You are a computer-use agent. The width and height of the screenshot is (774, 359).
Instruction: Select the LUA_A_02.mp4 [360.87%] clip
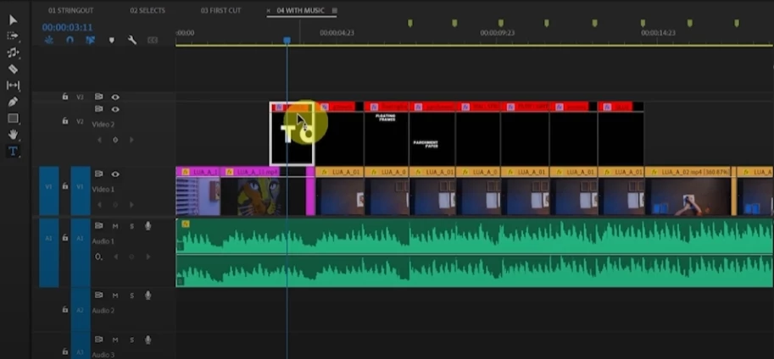[688, 191]
